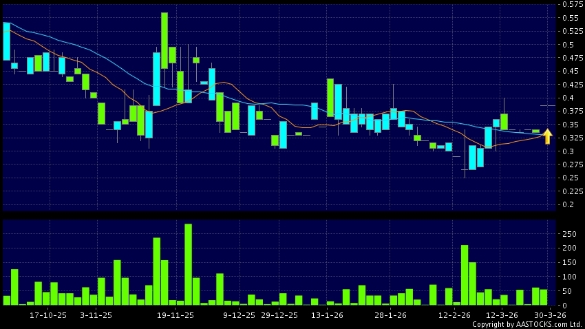Select the 30-3-26 date on the axis
This screenshot has width=585, height=329.
tap(551, 315)
